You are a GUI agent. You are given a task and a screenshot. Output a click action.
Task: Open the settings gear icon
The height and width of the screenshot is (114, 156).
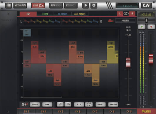(94, 5)
